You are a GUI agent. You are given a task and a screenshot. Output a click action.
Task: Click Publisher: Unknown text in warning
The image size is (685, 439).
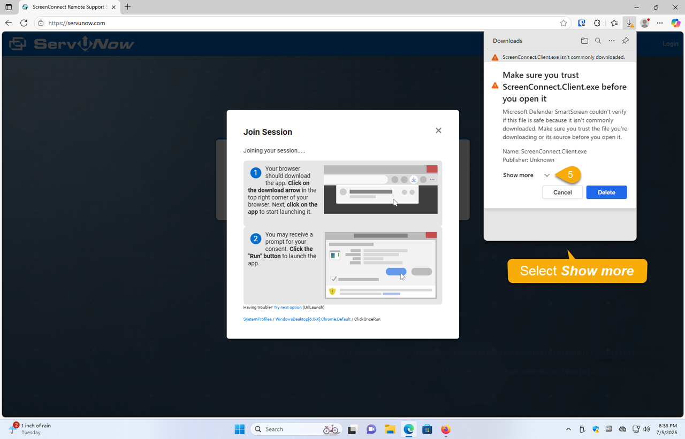tap(528, 160)
